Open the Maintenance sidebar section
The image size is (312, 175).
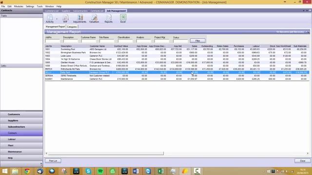click(21, 152)
